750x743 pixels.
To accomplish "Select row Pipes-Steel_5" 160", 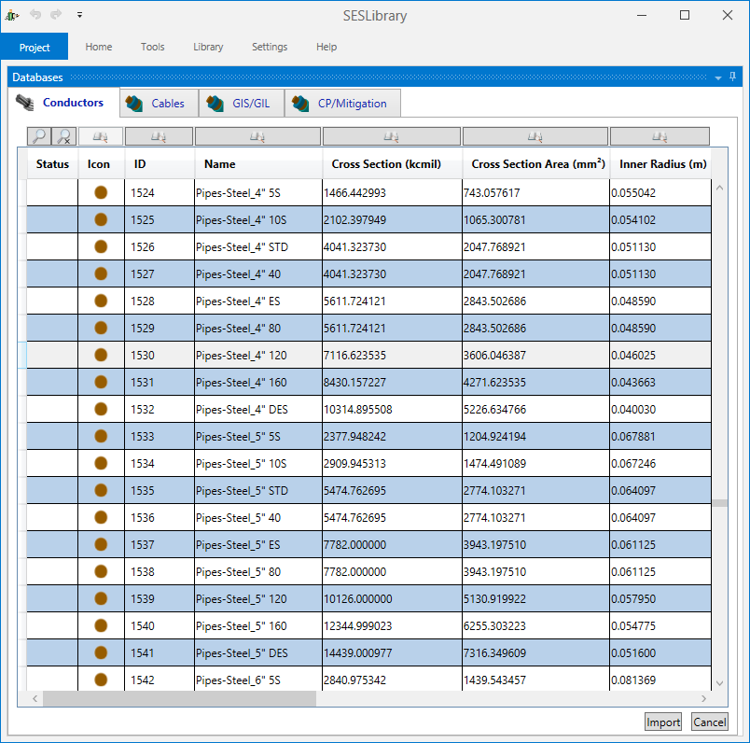I will [368, 625].
